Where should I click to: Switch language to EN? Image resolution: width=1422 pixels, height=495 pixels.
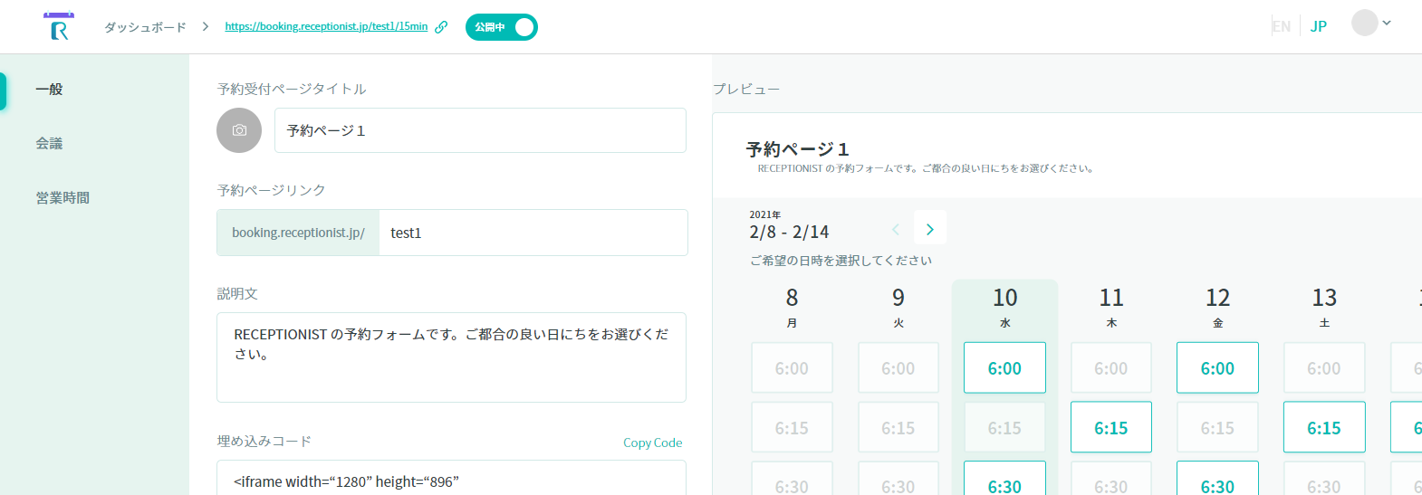click(1281, 26)
